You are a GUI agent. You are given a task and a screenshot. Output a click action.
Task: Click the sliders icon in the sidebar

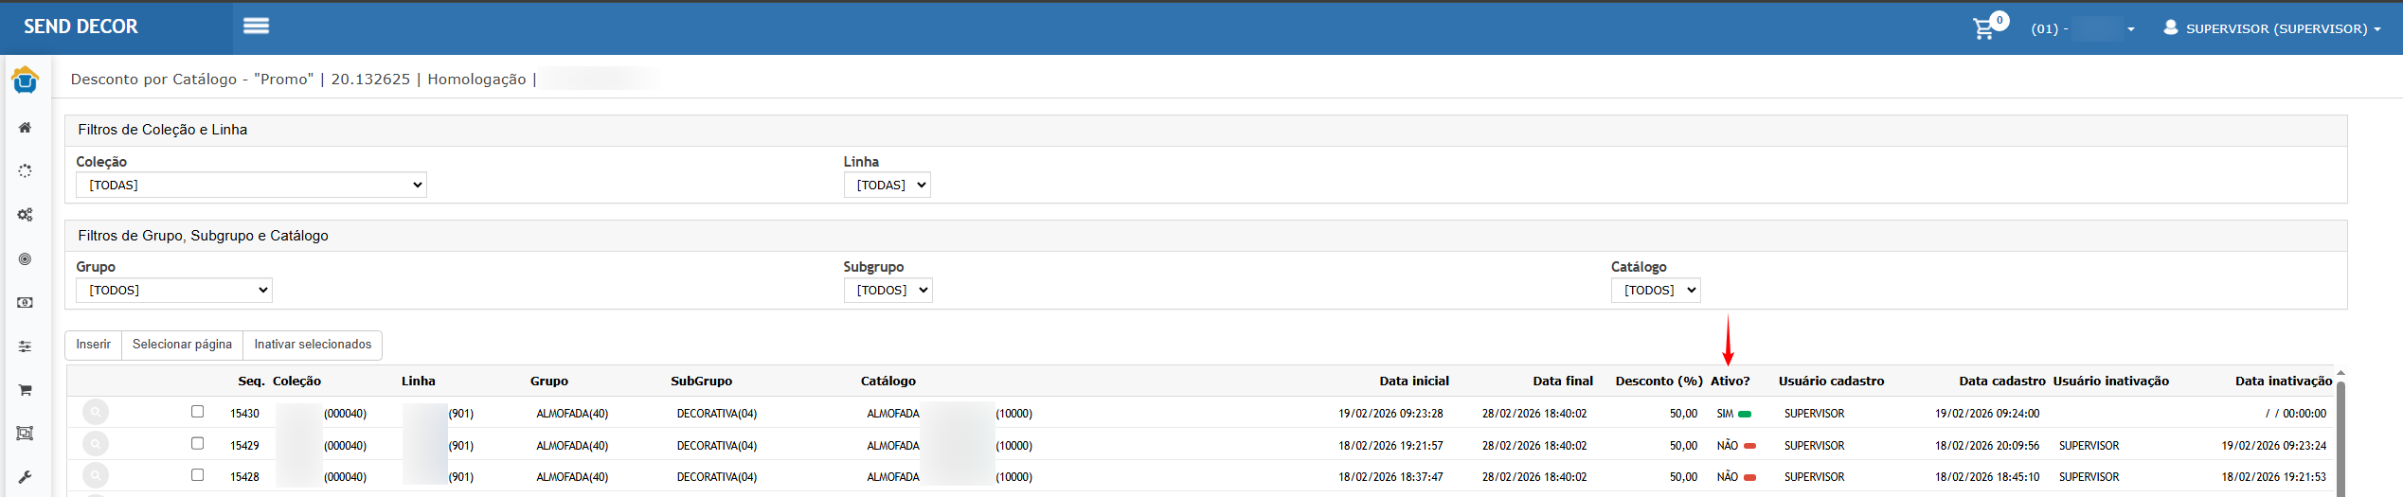pyautogui.click(x=26, y=346)
